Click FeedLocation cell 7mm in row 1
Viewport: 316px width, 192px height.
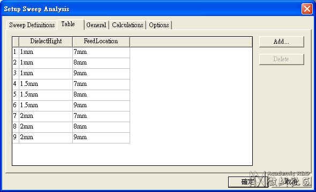tap(101, 53)
